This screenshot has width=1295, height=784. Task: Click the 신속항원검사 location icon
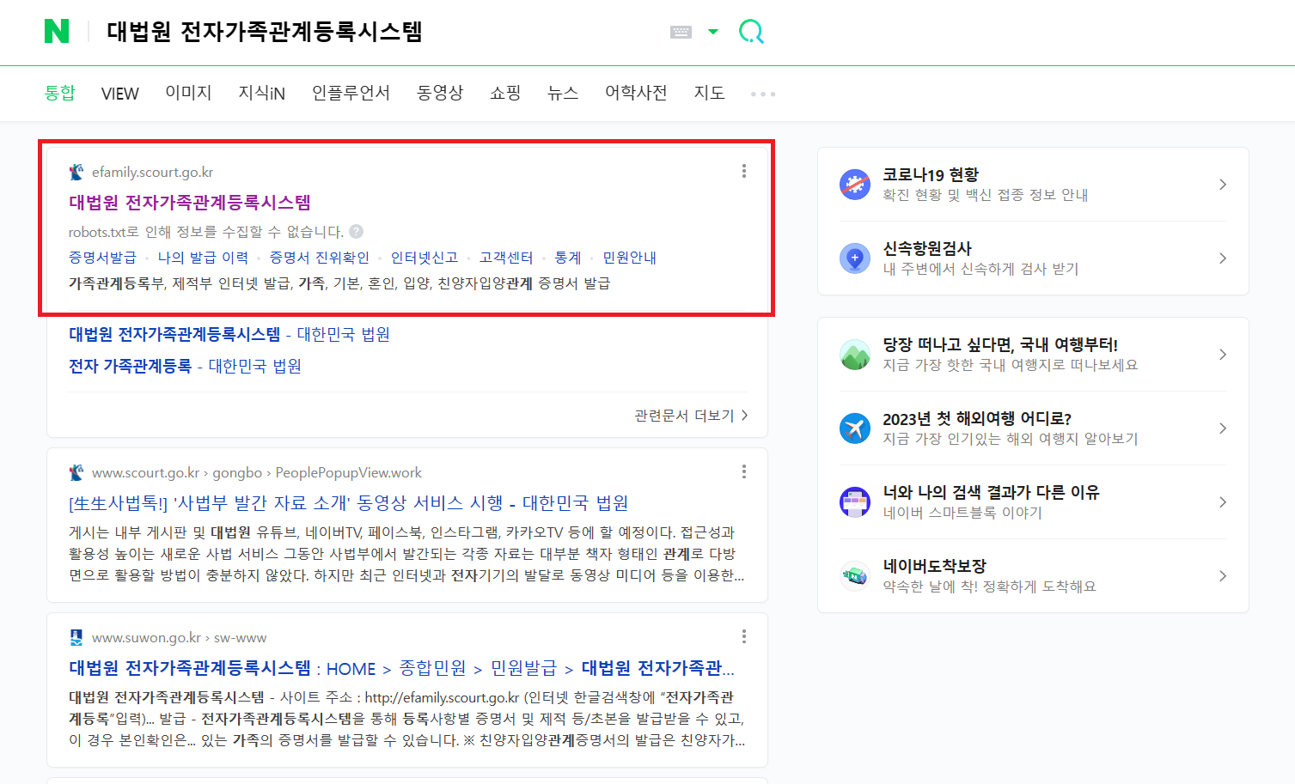(x=854, y=258)
